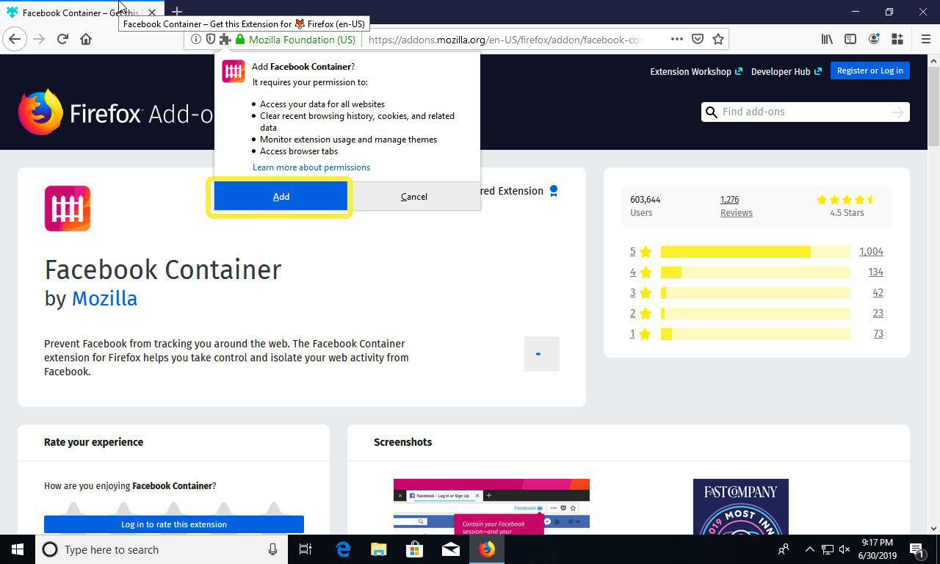Bookmark this page with the star icon

718,39
